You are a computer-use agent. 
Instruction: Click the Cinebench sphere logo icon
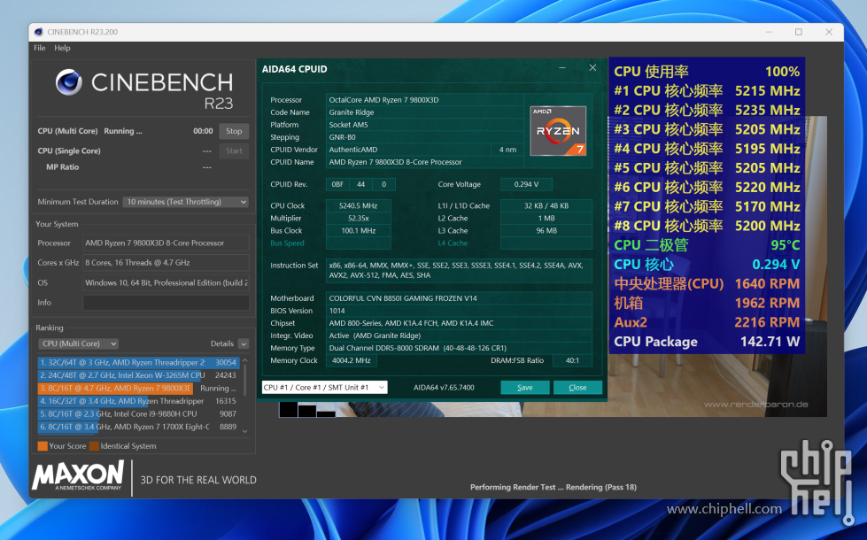coord(69,83)
